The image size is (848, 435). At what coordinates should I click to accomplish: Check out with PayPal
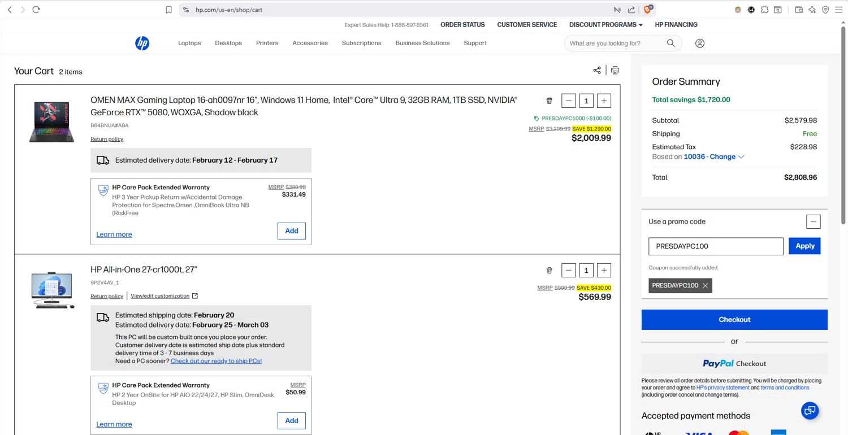734,364
